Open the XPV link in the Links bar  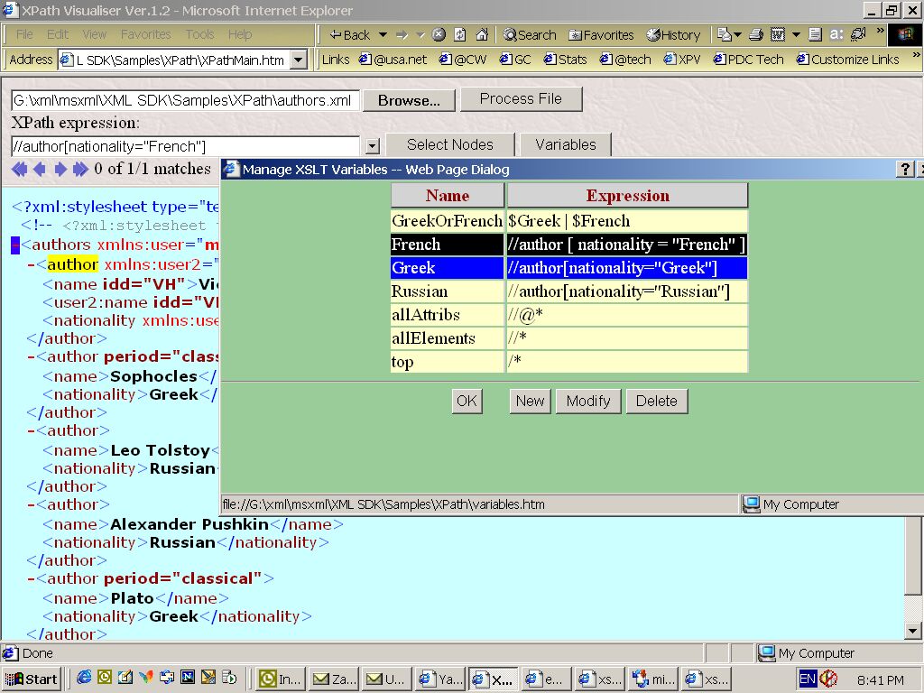click(682, 60)
